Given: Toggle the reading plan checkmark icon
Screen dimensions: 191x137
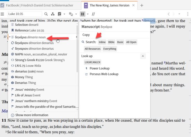Looking at the screenshot, I should click(x=59, y=14).
